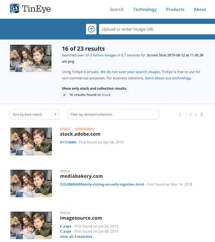The height and width of the screenshot is (242, 215).
Task: Open 'We do not save your search images' link
Action: tap(130, 72)
